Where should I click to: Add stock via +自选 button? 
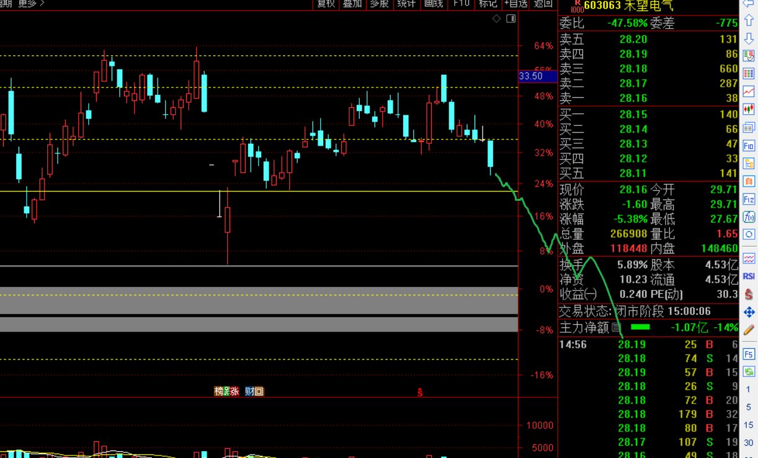pyautogui.click(x=516, y=4)
